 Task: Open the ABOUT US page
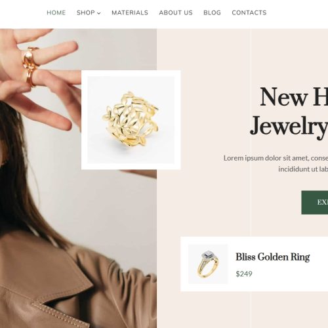point(176,12)
